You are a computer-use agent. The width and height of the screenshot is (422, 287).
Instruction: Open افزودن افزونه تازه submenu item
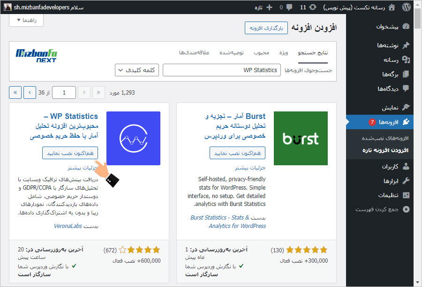385,150
